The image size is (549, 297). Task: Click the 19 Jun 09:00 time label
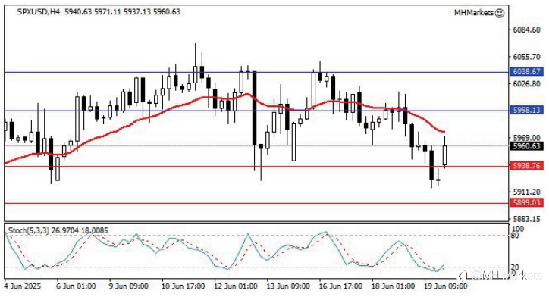coord(446,286)
